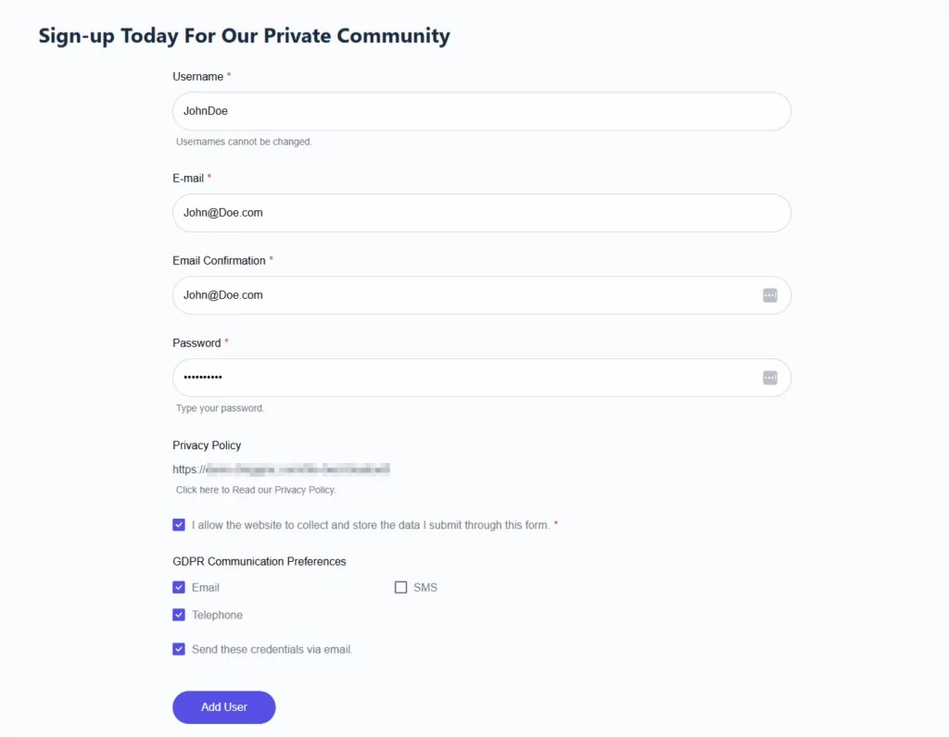Disable the Email communication preference
The width and height of the screenshot is (949, 737).
click(x=178, y=587)
